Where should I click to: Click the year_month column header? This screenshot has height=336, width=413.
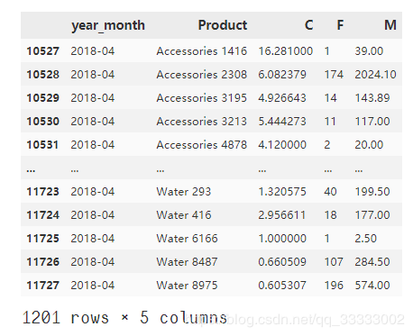pos(108,25)
